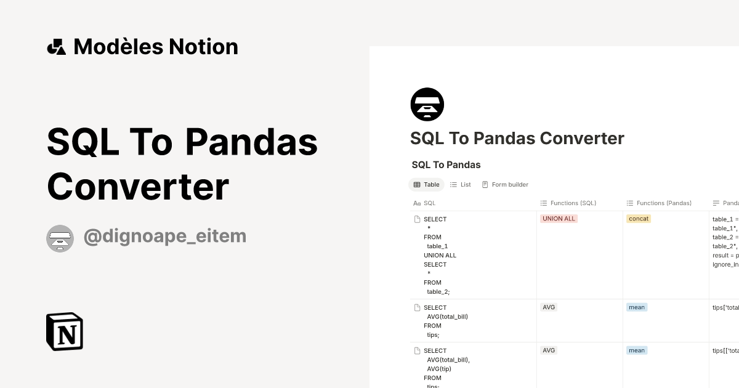Click the Aa icon on the SQL column
This screenshot has height=388, width=739.
pyautogui.click(x=417, y=203)
